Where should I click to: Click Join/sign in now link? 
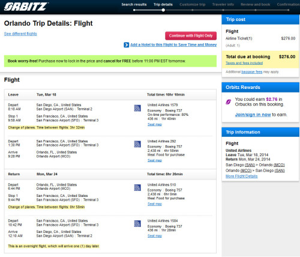click(253, 115)
